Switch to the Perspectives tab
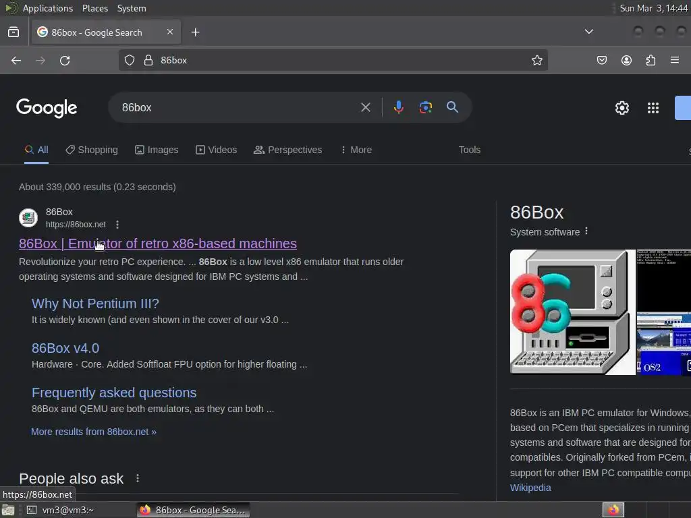691x518 pixels. (287, 150)
